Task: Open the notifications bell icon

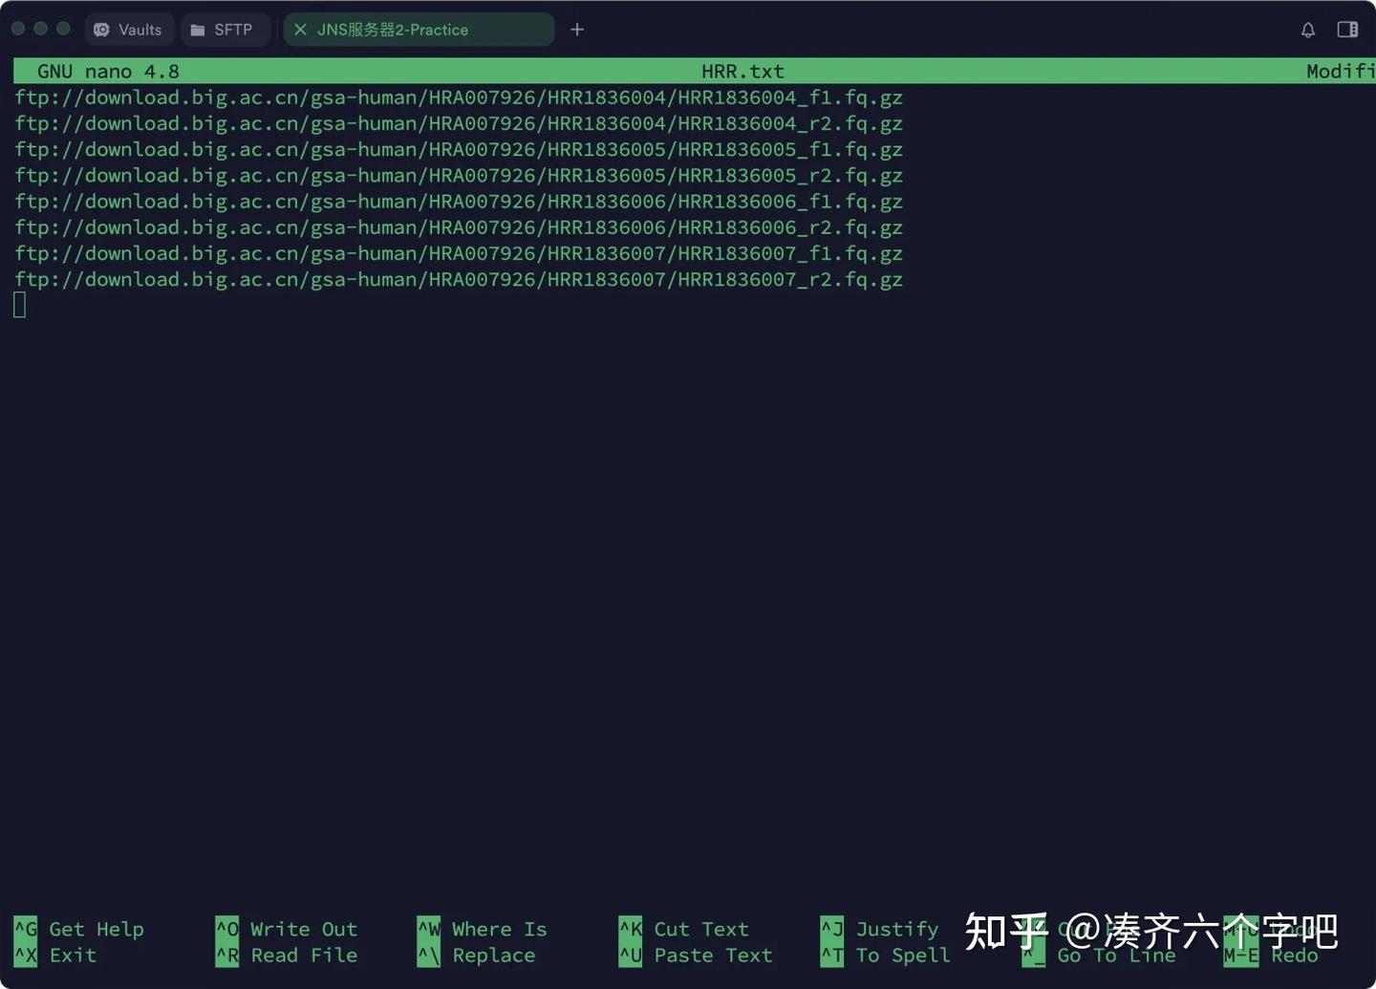Action: 1307,30
